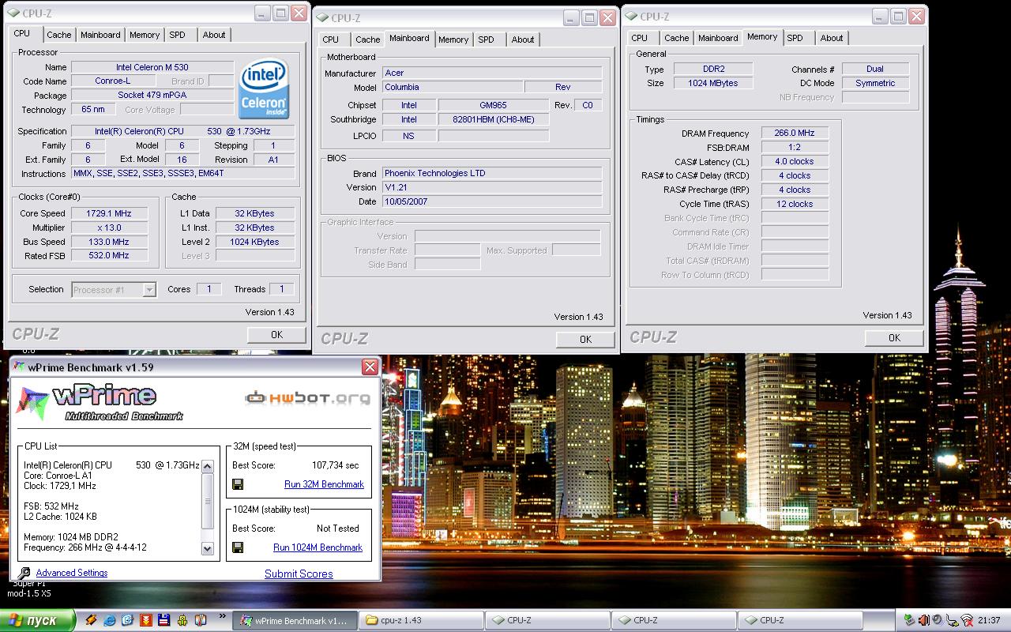Click the blue floppy disk quick launch icon
The height and width of the screenshot is (632, 1011).
coord(164,620)
